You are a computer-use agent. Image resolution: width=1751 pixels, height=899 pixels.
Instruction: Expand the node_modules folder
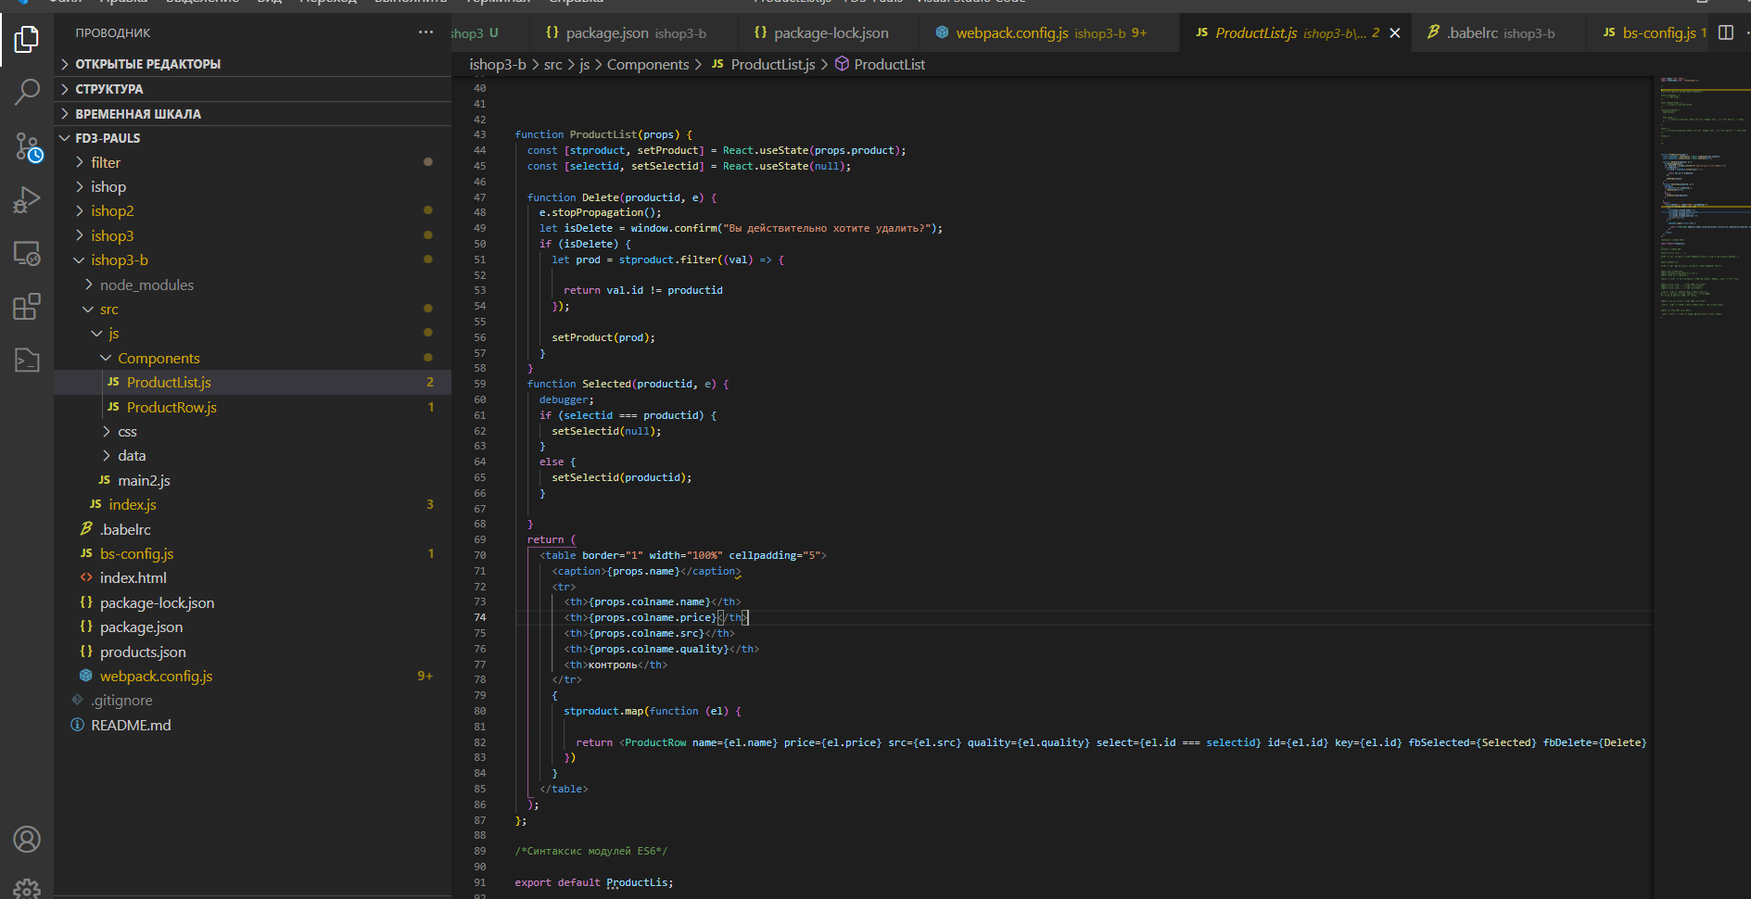pyautogui.click(x=88, y=285)
